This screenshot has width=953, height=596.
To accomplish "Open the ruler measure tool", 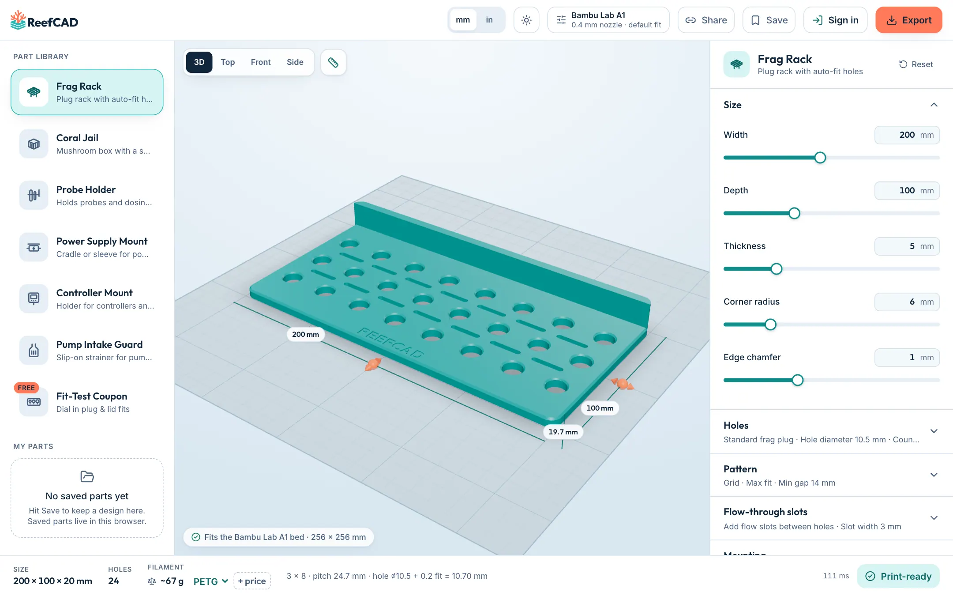I will tap(333, 62).
